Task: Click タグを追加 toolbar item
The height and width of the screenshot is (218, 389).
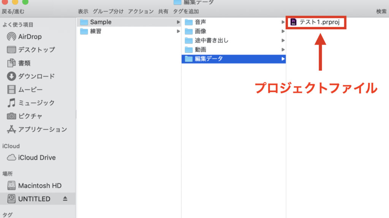Action: point(186,11)
